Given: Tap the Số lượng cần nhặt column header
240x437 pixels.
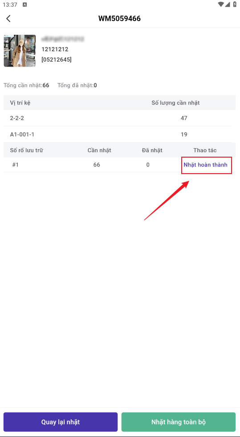Looking at the screenshot, I should click(x=175, y=103).
